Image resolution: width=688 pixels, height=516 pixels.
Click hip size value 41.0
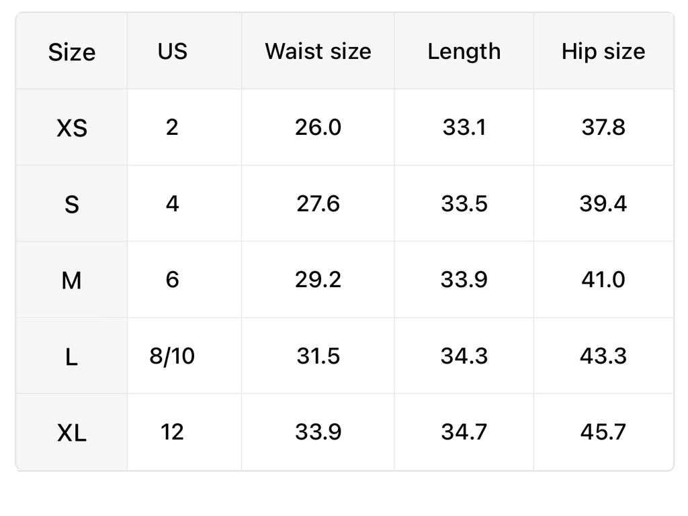[x=603, y=279]
